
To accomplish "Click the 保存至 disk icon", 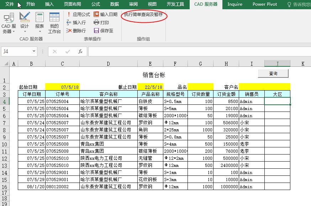I will tap(96, 31).
